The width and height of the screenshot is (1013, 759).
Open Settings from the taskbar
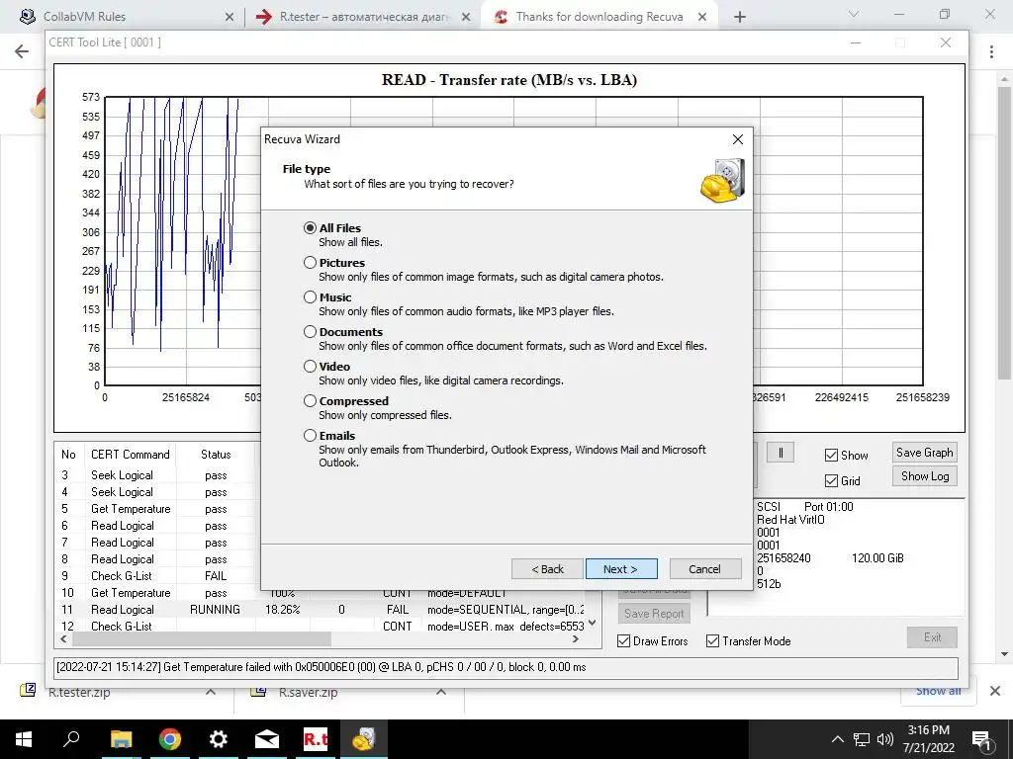click(219, 739)
